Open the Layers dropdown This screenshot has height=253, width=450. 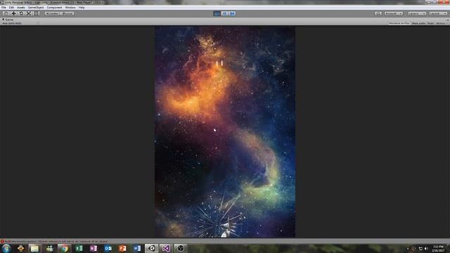(417, 13)
